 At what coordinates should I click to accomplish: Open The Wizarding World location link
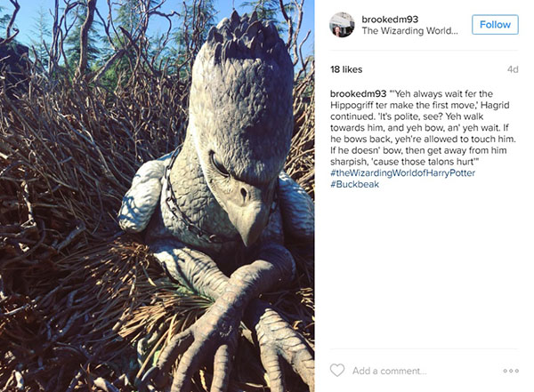[409, 30]
